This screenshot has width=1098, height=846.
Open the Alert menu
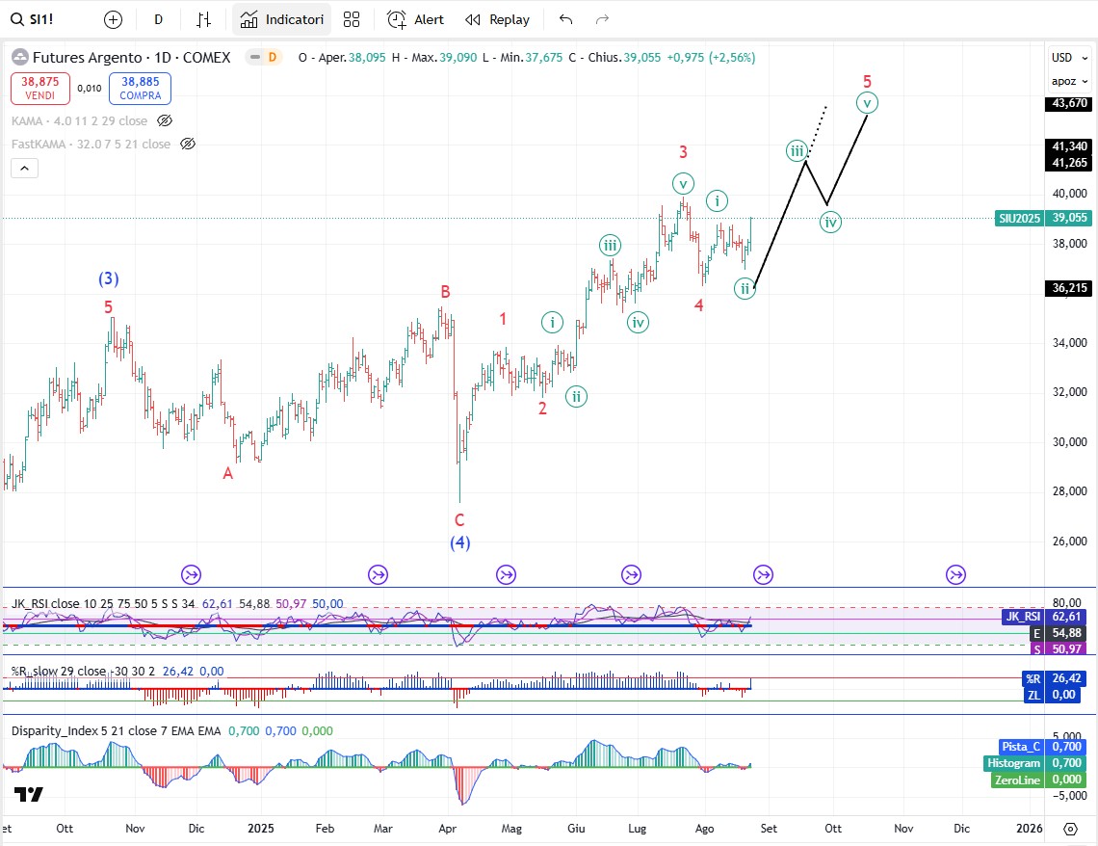point(416,19)
